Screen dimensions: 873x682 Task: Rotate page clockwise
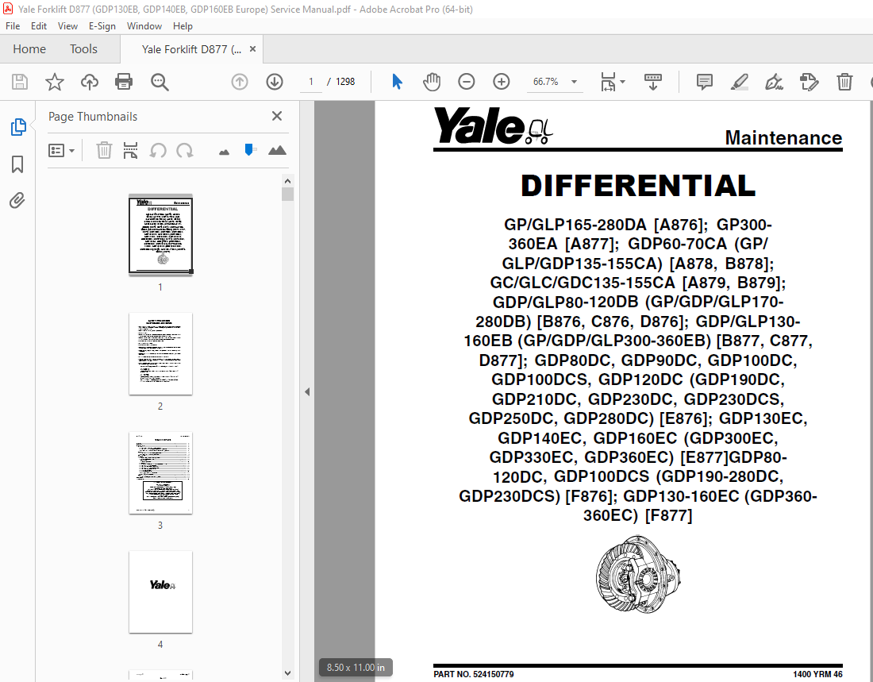tap(185, 150)
